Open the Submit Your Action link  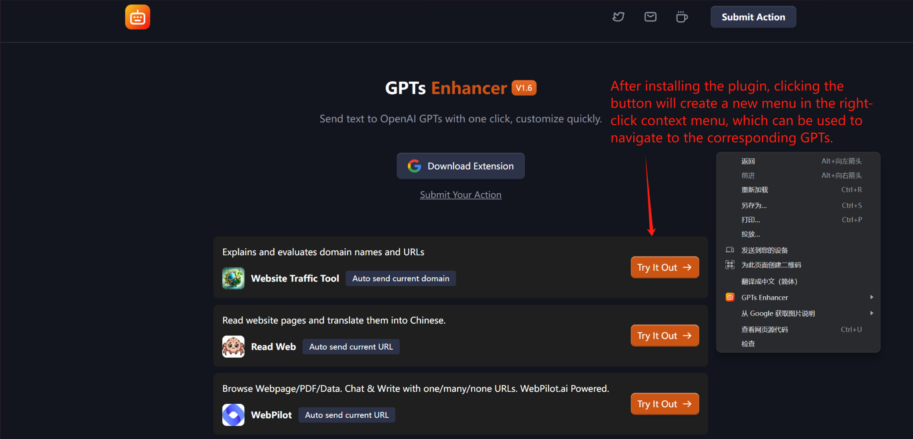[460, 195]
